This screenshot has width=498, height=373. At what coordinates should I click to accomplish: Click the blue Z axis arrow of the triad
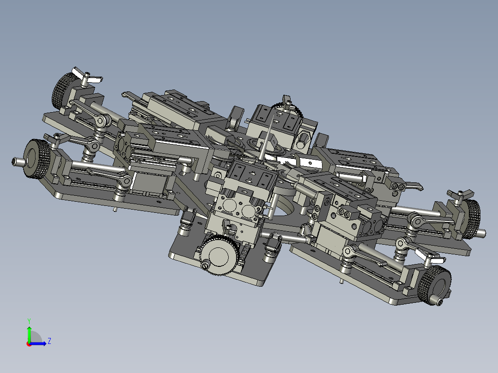coord(38,343)
